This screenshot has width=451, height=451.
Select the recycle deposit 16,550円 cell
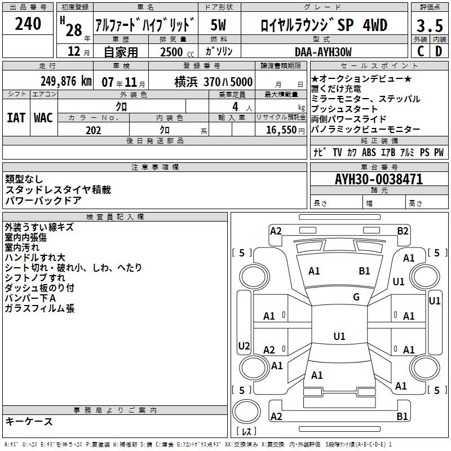pyautogui.click(x=281, y=130)
